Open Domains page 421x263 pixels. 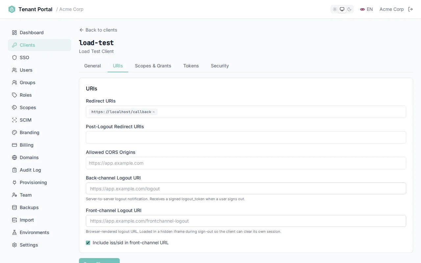coord(39,157)
